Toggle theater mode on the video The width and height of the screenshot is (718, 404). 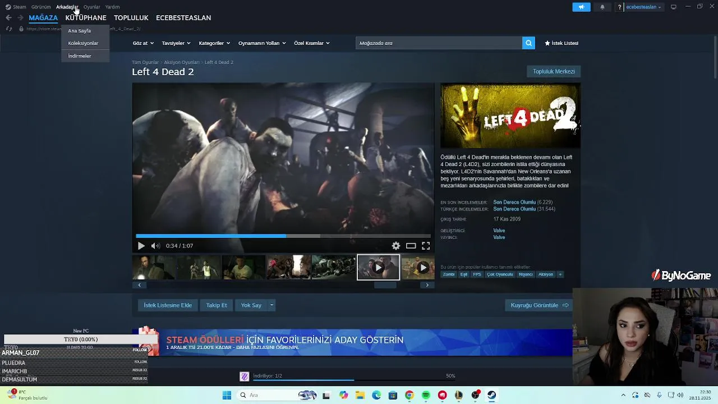pyautogui.click(x=411, y=246)
